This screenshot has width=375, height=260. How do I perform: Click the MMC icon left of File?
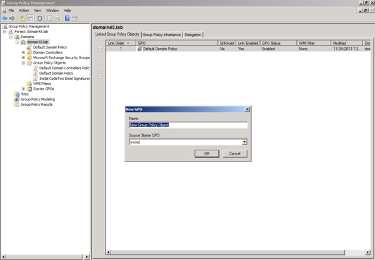click(x=4, y=11)
